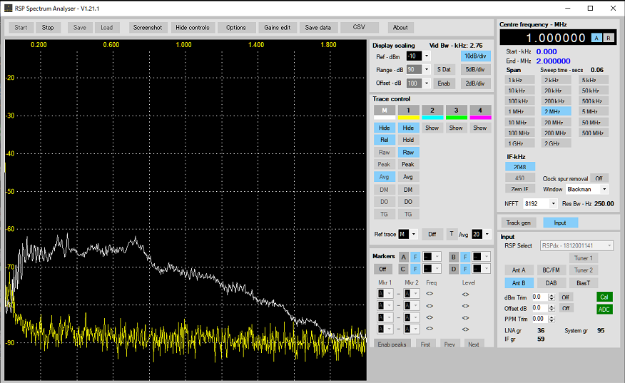Select marker C button

pyautogui.click(x=403, y=269)
